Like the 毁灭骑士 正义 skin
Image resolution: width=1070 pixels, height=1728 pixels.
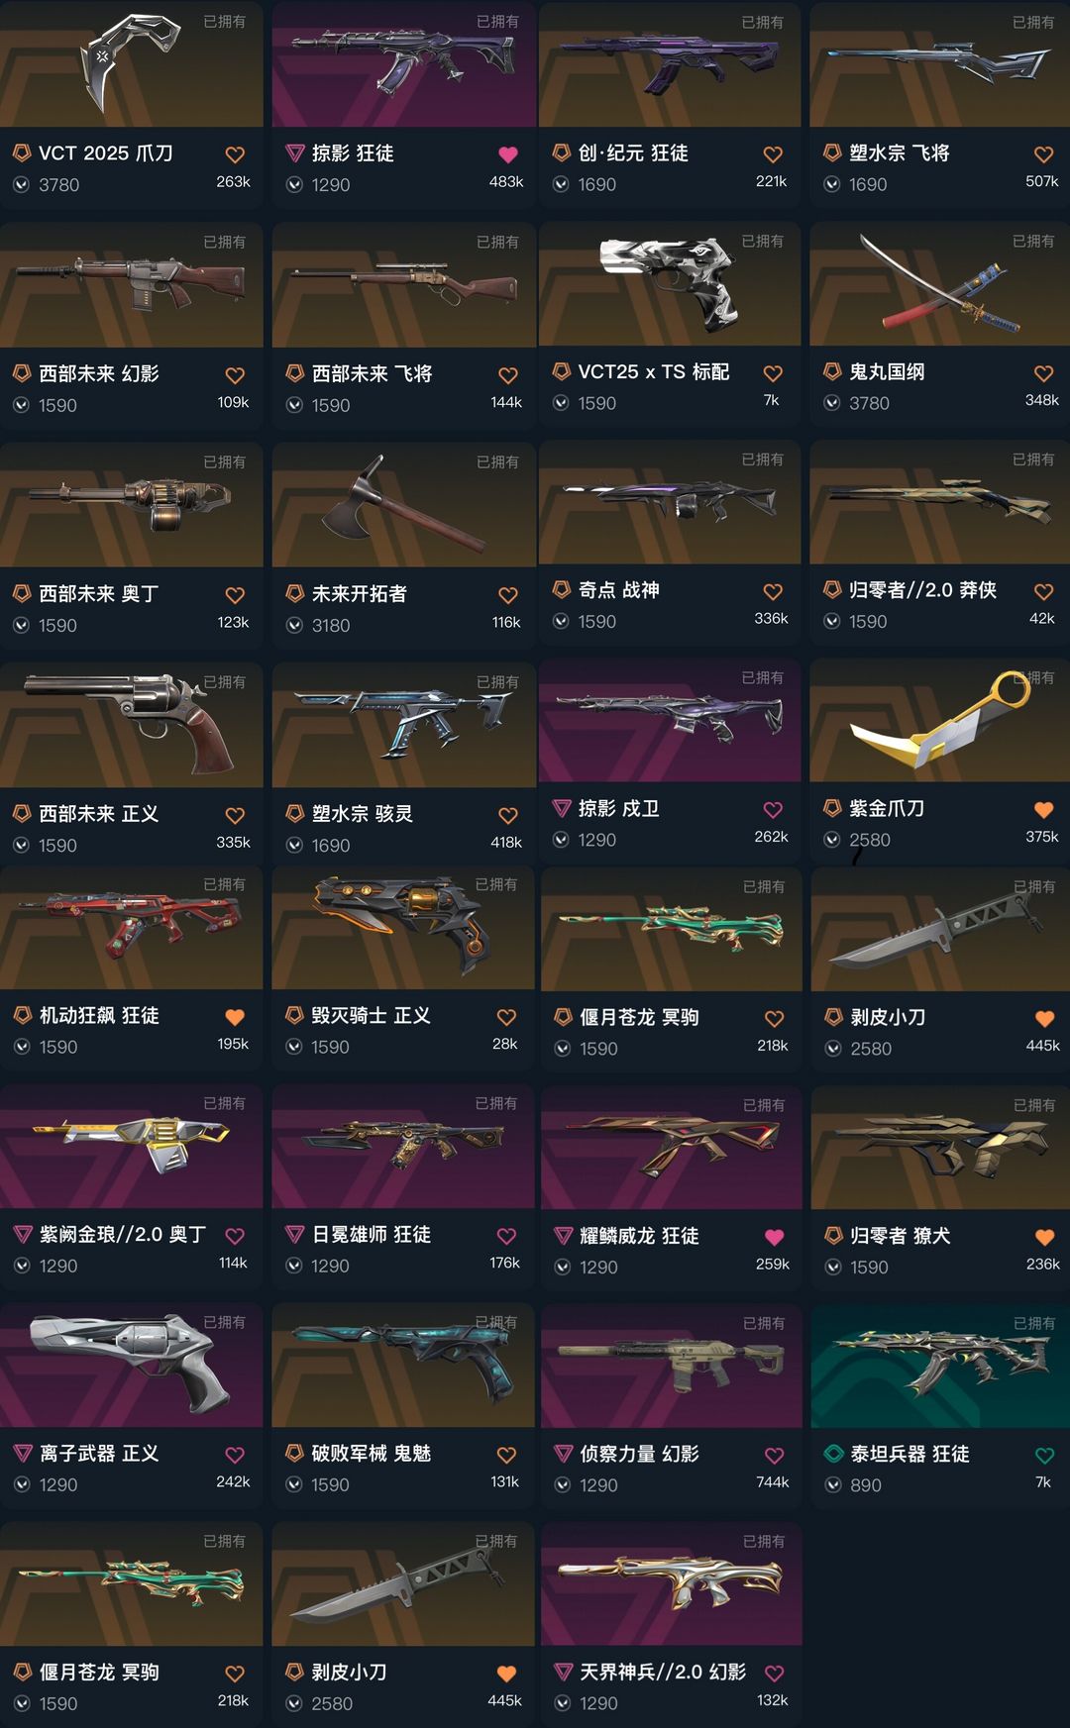[506, 1017]
